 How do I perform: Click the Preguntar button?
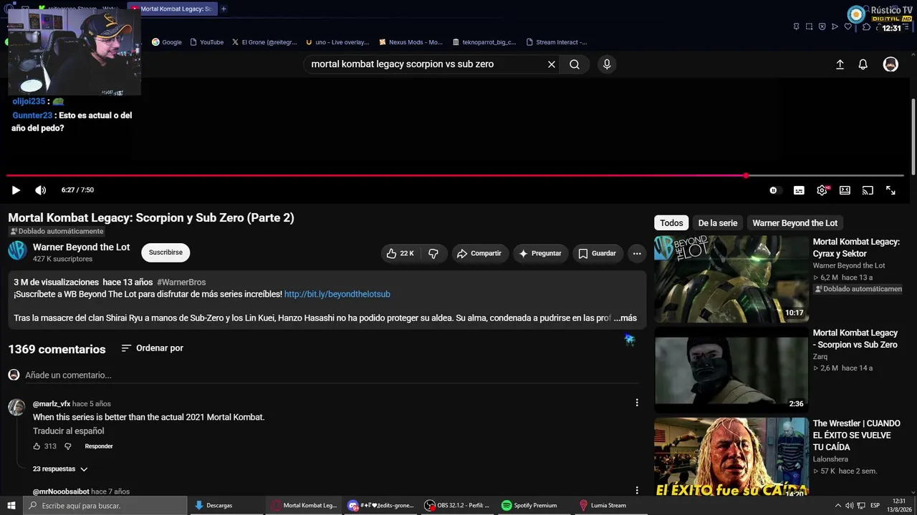point(540,253)
